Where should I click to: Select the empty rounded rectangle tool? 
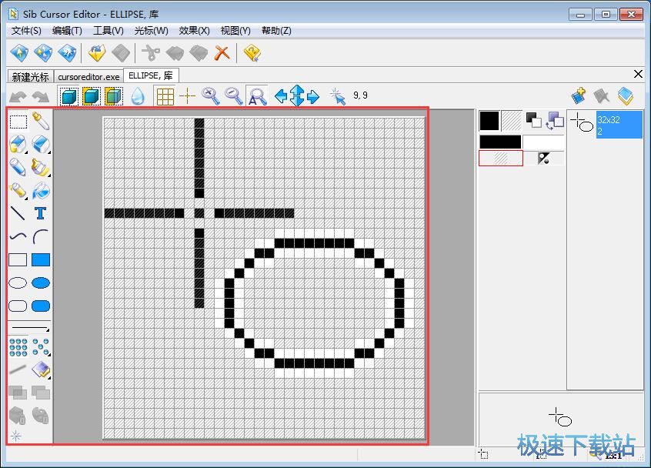tap(18, 306)
